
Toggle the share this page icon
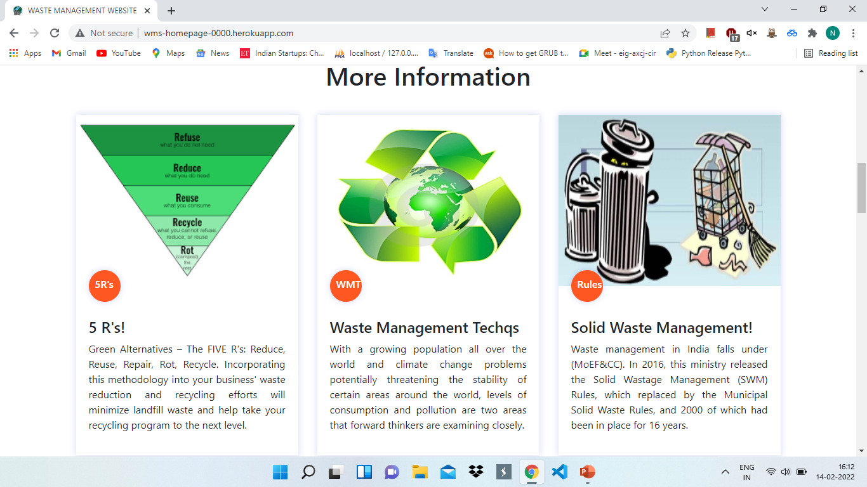click(664, 32)
